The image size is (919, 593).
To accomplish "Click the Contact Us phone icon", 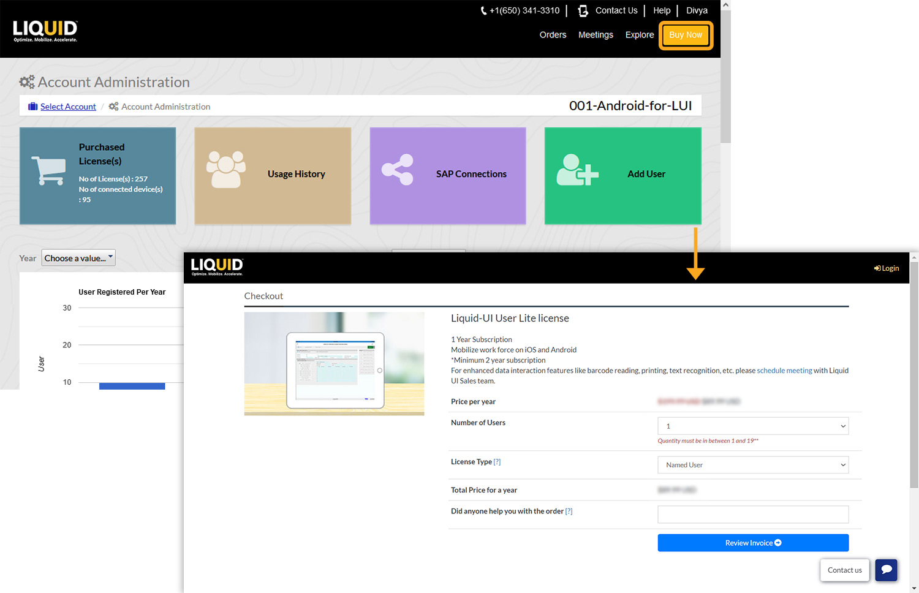I will tap(583, 10).
